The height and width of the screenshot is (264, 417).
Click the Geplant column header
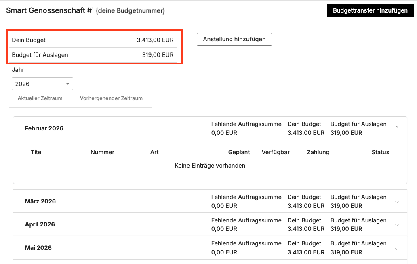239,152
